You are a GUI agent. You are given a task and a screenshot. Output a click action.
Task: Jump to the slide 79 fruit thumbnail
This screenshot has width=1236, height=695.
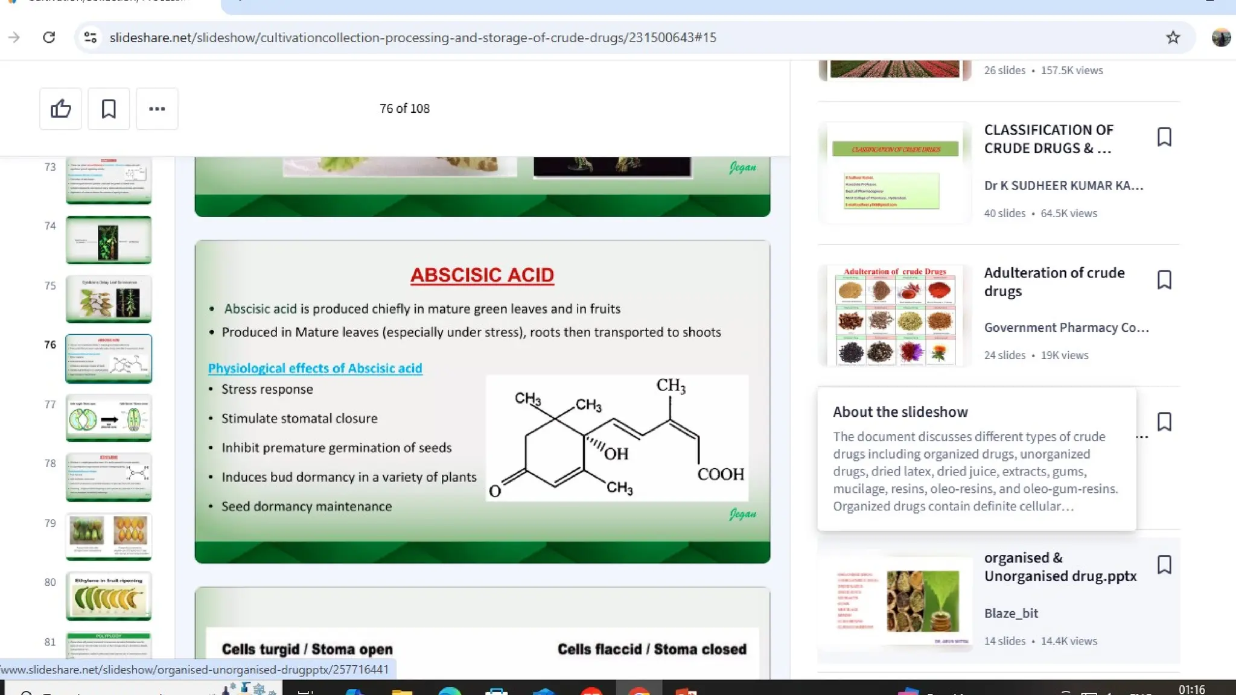pos(109,537)
